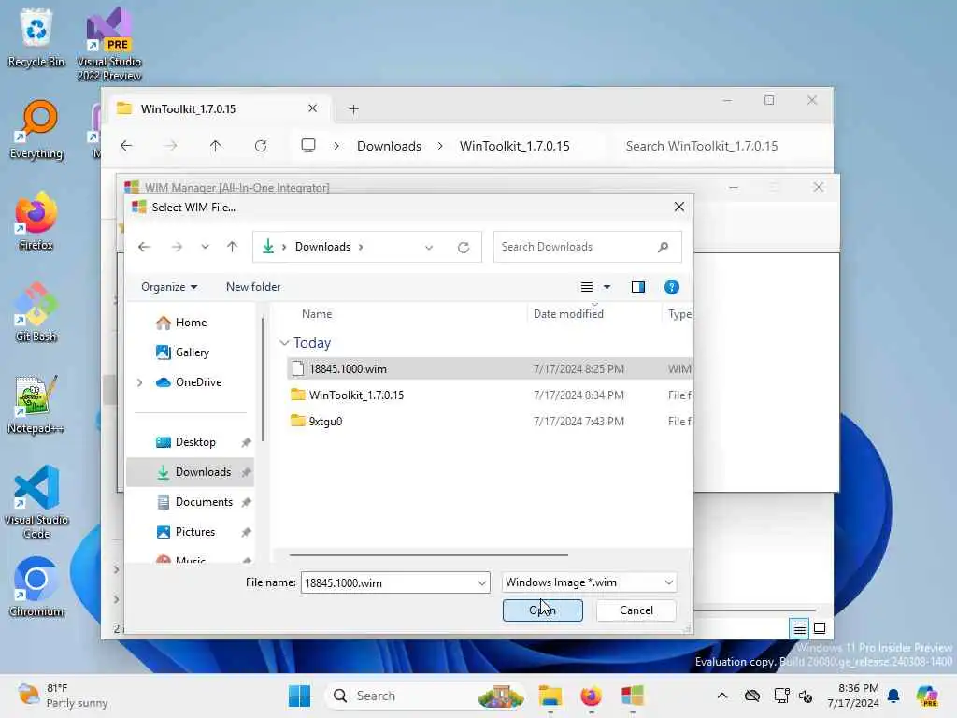
Task: Click the horizontal scrollbar in the file list
Action: click(428, 555)
